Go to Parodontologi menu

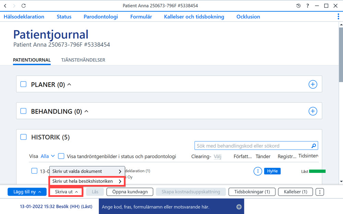(x=100, y=16)
